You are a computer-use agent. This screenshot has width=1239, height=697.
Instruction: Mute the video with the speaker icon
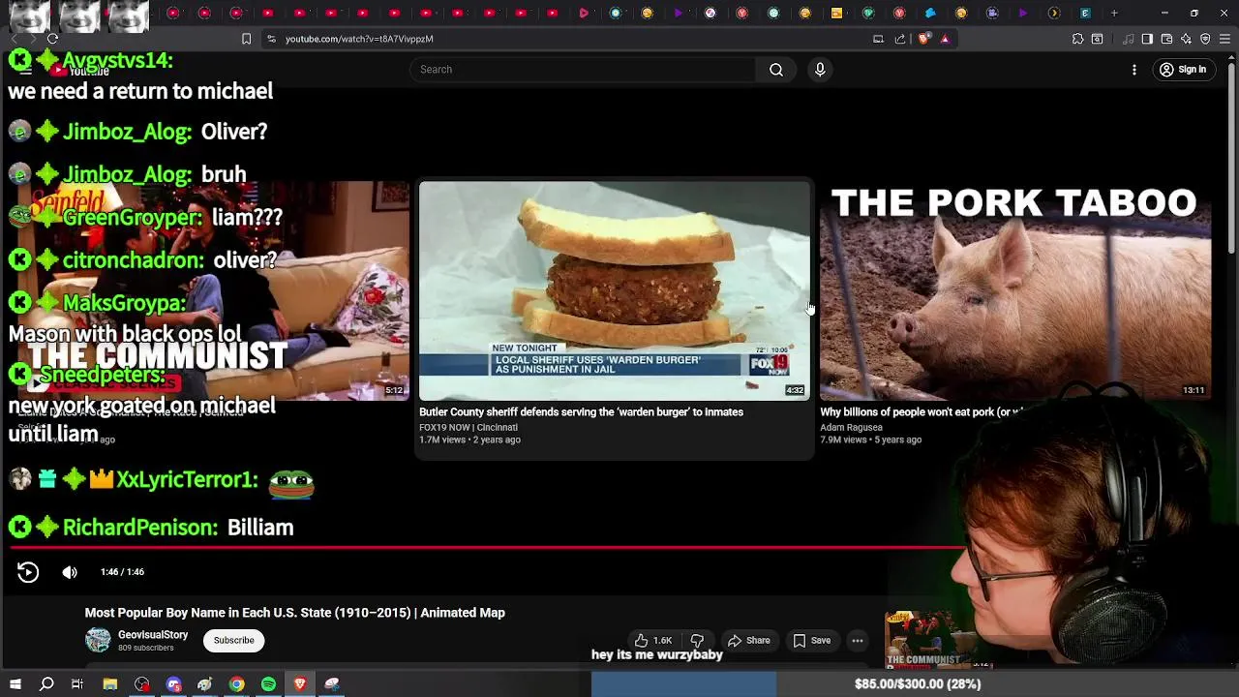pyautogui.click(x=70, y=572)
